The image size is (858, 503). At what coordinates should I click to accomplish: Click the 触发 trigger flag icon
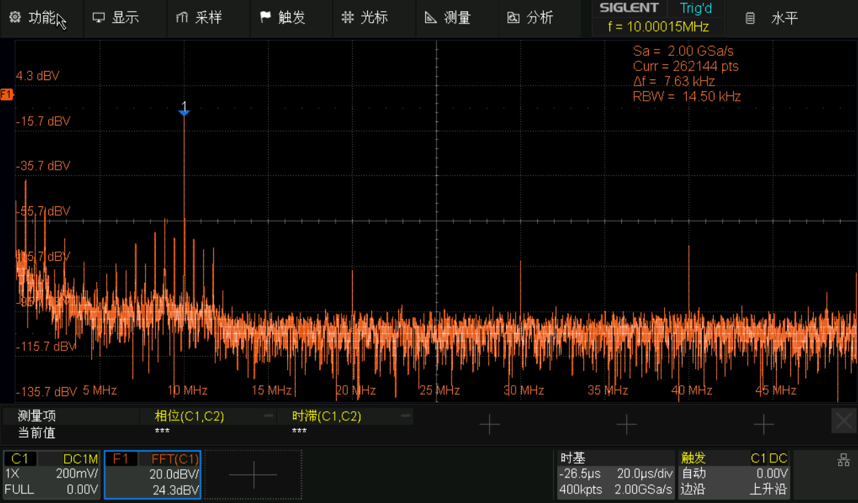point(265,17)
